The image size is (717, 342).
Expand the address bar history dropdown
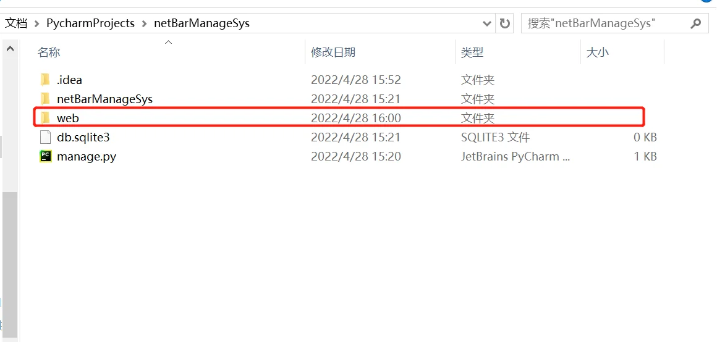pyautogui.click(x=486, y=23)
